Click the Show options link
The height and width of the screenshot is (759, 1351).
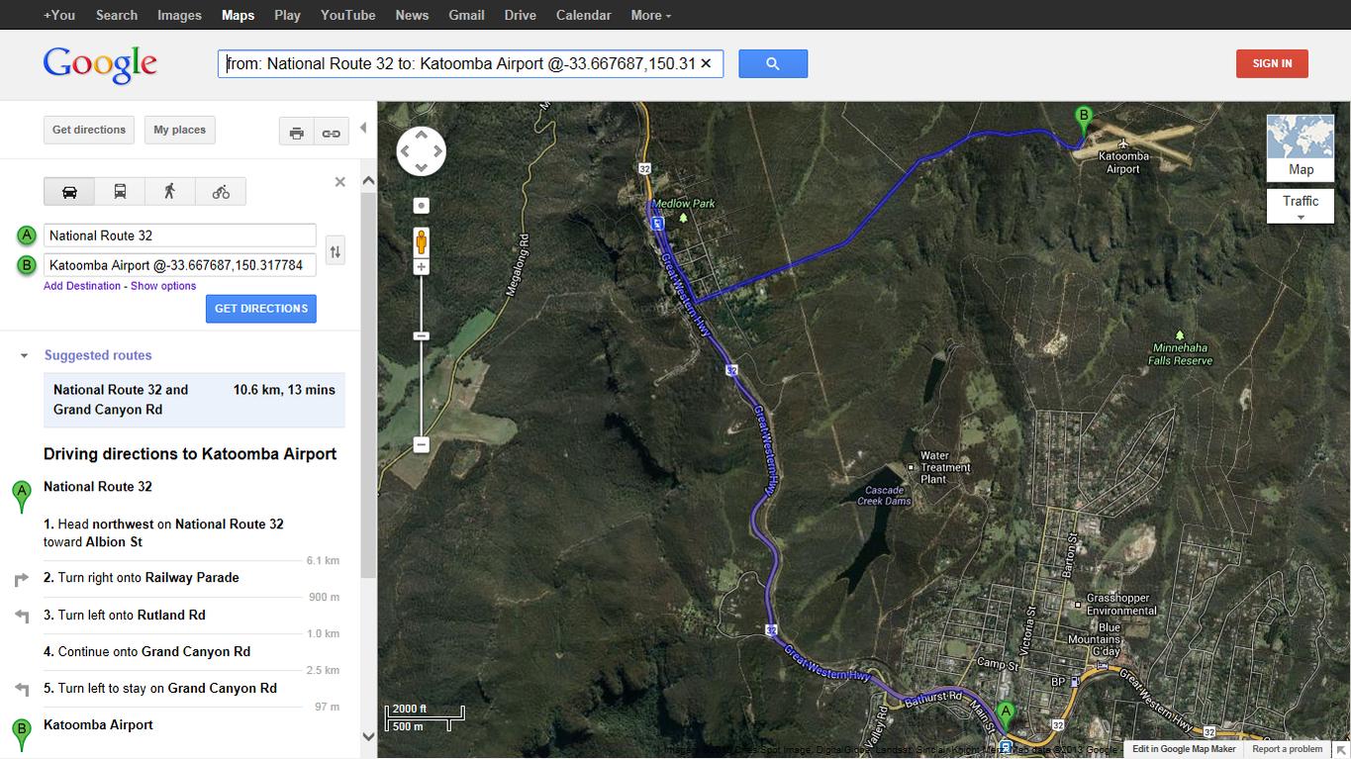pyautogui.click(x=163, y=286)
